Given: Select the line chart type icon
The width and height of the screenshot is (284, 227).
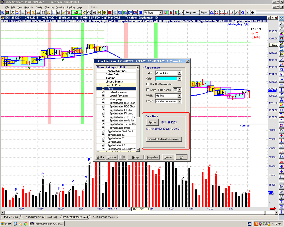Looking at the screenshot, I should click(181, 13).
